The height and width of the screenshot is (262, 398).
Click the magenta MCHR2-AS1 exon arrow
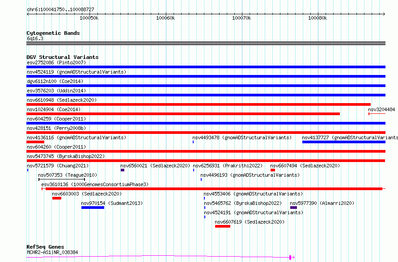tap(292, 258)
